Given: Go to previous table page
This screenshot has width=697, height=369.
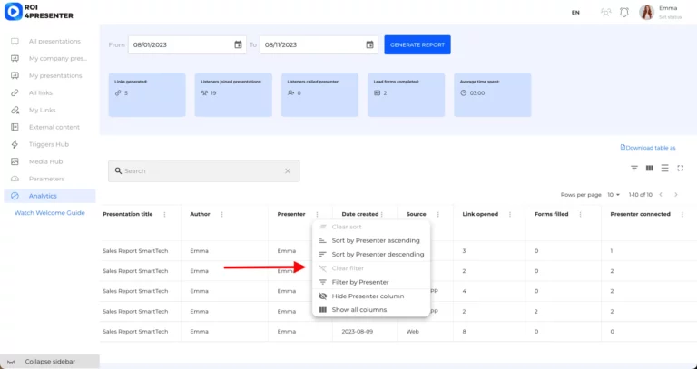Looking at the screenshot, I should (x=661, y=195).
